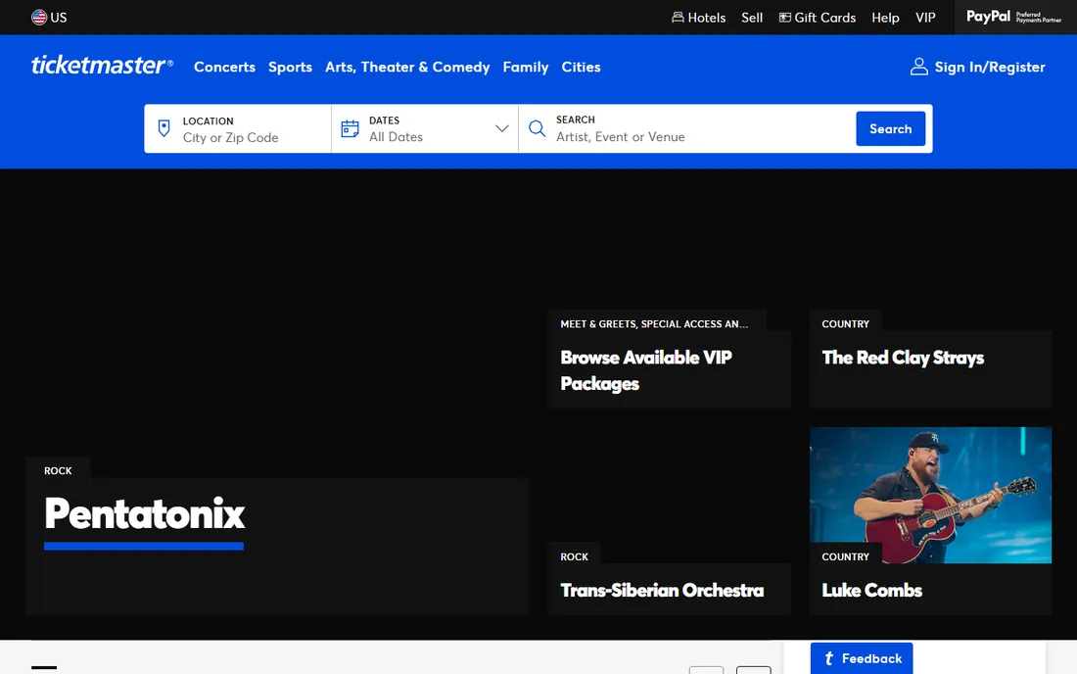Screen dimensions: 1077x674
Task: Open Browse Available VIP Packages card
Action: coord(669,360)
